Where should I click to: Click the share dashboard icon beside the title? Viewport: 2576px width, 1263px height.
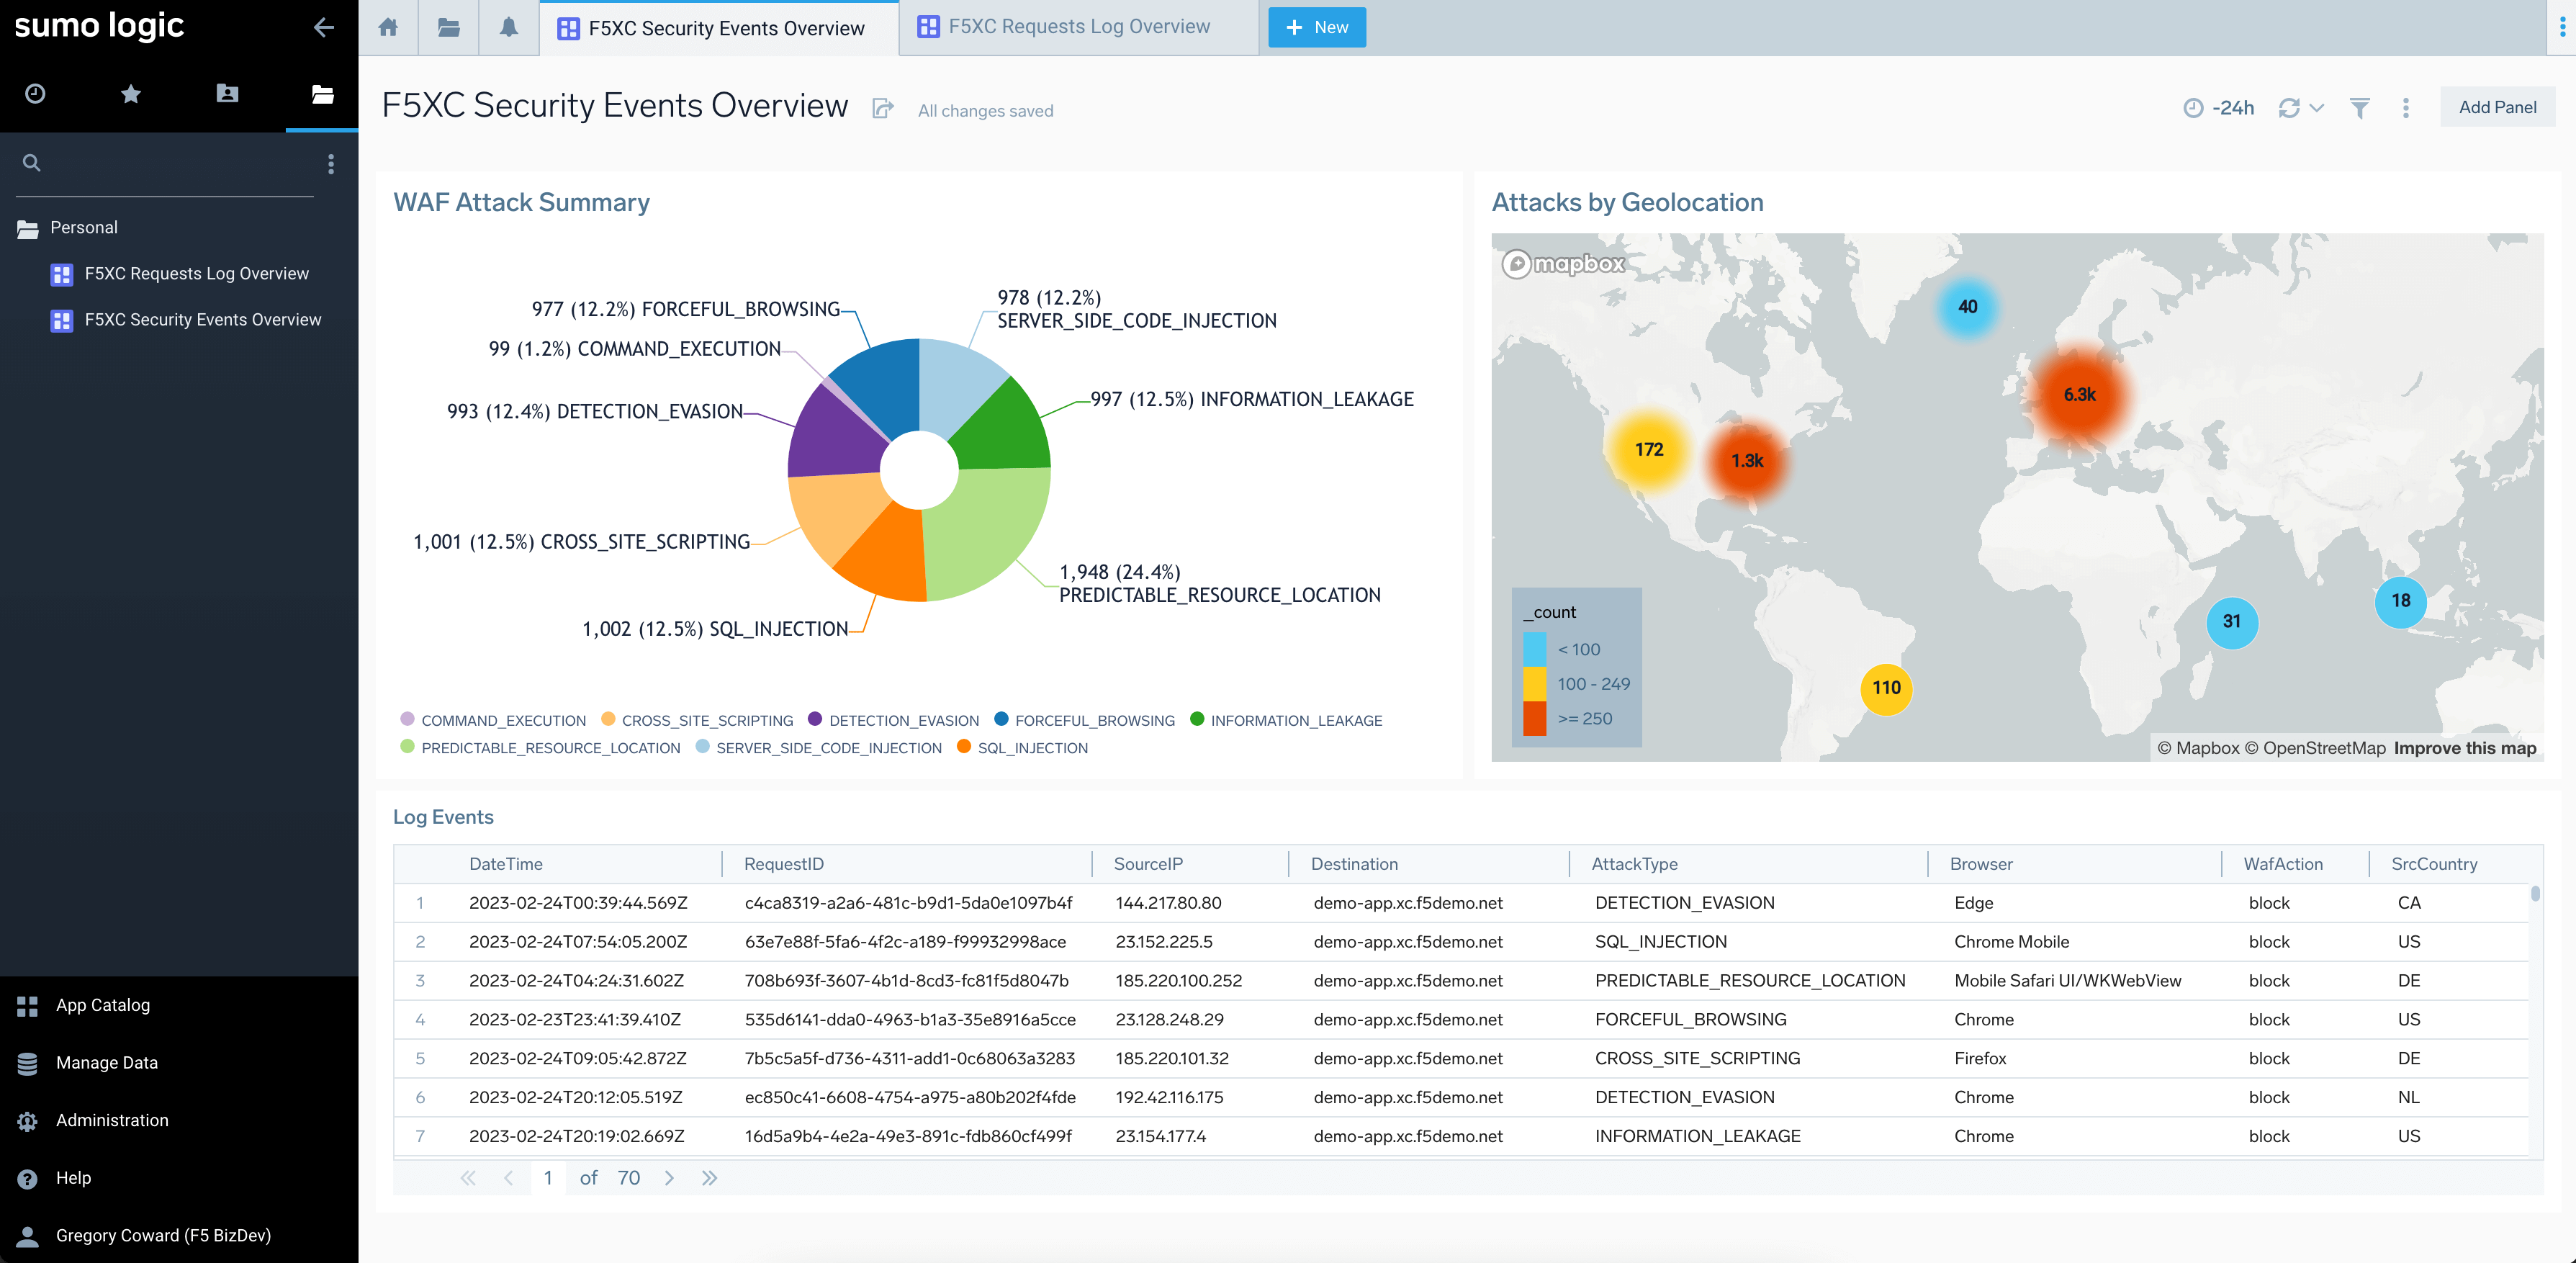pos(882,108)
